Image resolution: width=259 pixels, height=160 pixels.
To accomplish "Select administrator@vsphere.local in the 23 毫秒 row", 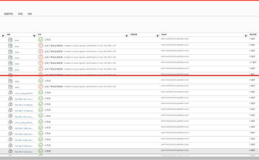I will tap(175, 62).
